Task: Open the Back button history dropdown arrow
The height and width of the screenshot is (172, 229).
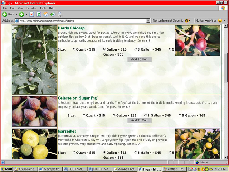Action: 16,14
